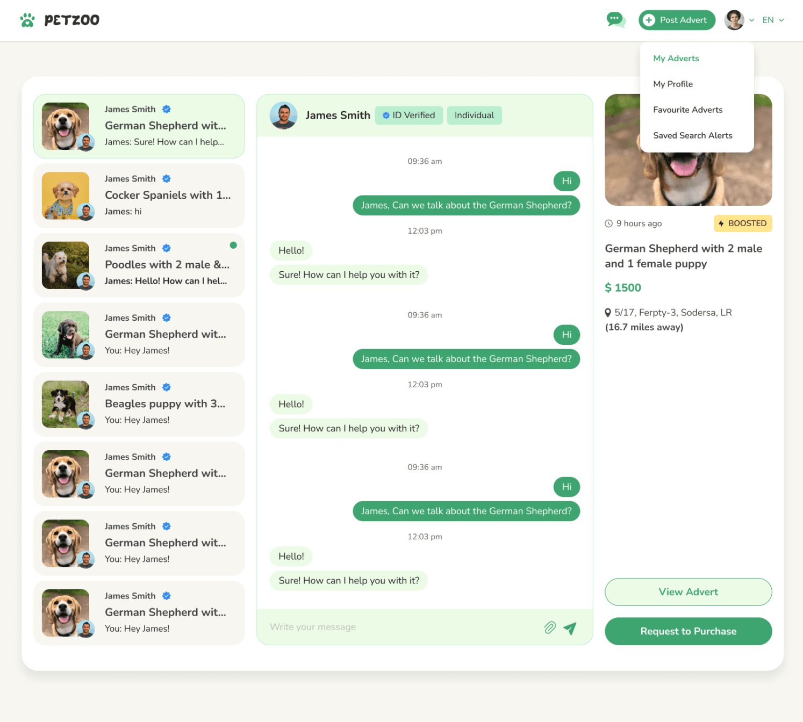This screenshot has width=803, height=722.
Task: Choose Favourite Adverts in dropdown menu
Action: click(x=688, y=110)
